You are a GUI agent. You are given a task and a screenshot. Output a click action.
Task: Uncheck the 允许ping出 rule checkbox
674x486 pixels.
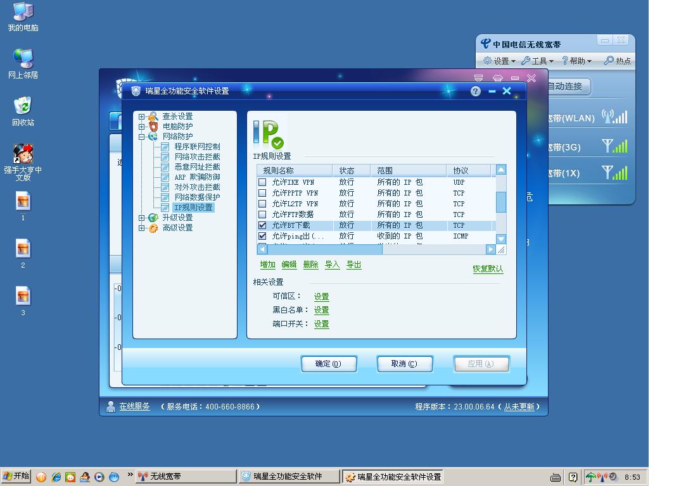[262, 235]
